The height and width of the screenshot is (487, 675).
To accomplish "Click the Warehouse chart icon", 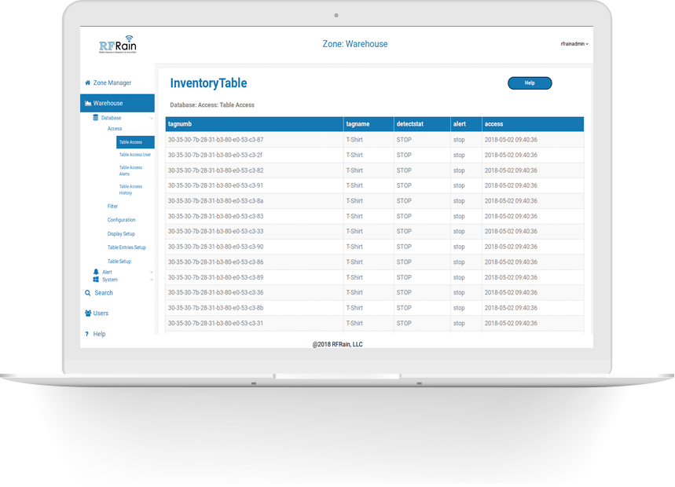I will (88, 103).
